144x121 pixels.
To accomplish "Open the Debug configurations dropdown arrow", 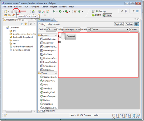I will click(57, 11).
